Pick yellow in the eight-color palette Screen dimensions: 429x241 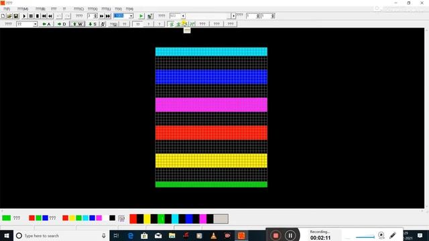pos(72,218)
